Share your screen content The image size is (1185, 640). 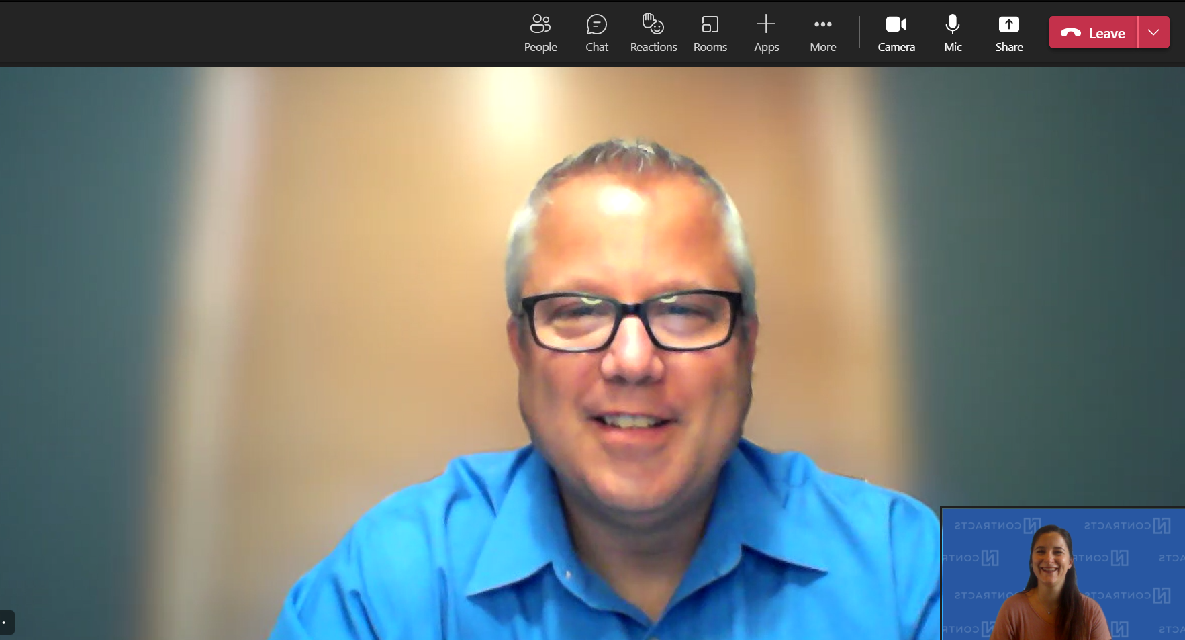coord(1009,34)
